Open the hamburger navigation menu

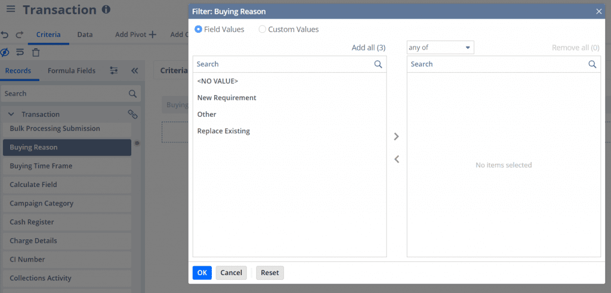[11, 10]
